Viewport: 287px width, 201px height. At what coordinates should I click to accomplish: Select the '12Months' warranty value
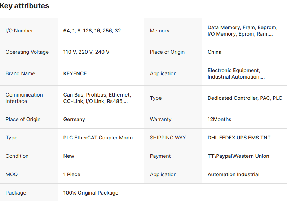click(x=220, y=119)
